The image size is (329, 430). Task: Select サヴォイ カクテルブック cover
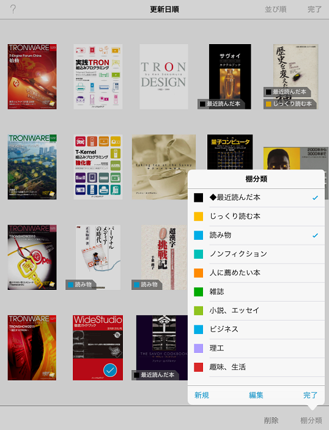click(x=230, y=76)
